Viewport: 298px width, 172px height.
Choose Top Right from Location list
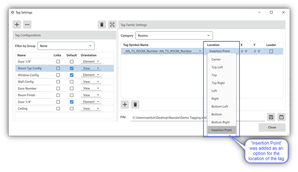click(x=222, y=83)
